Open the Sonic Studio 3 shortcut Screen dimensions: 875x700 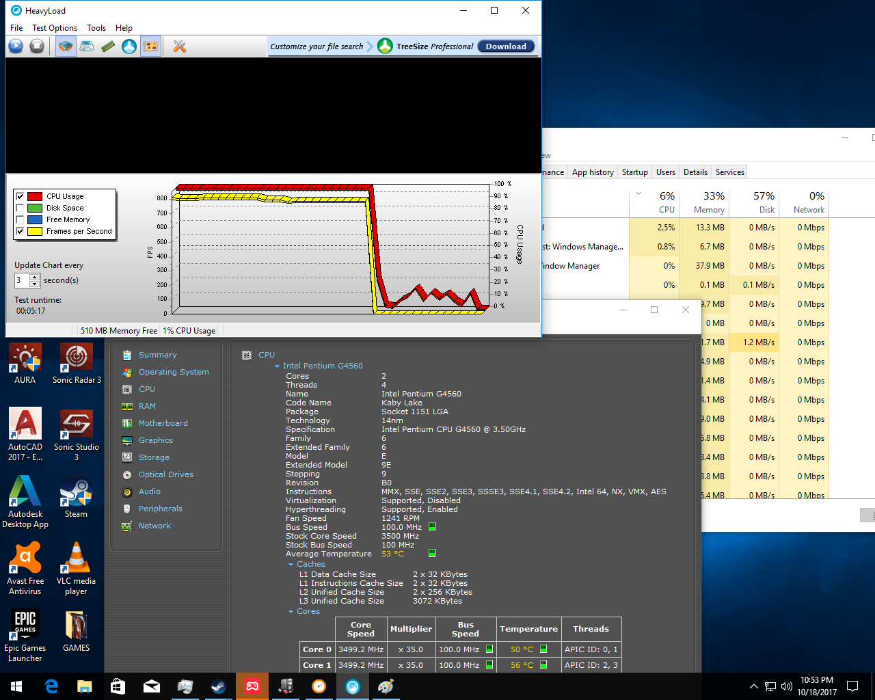tap(77, 435)
